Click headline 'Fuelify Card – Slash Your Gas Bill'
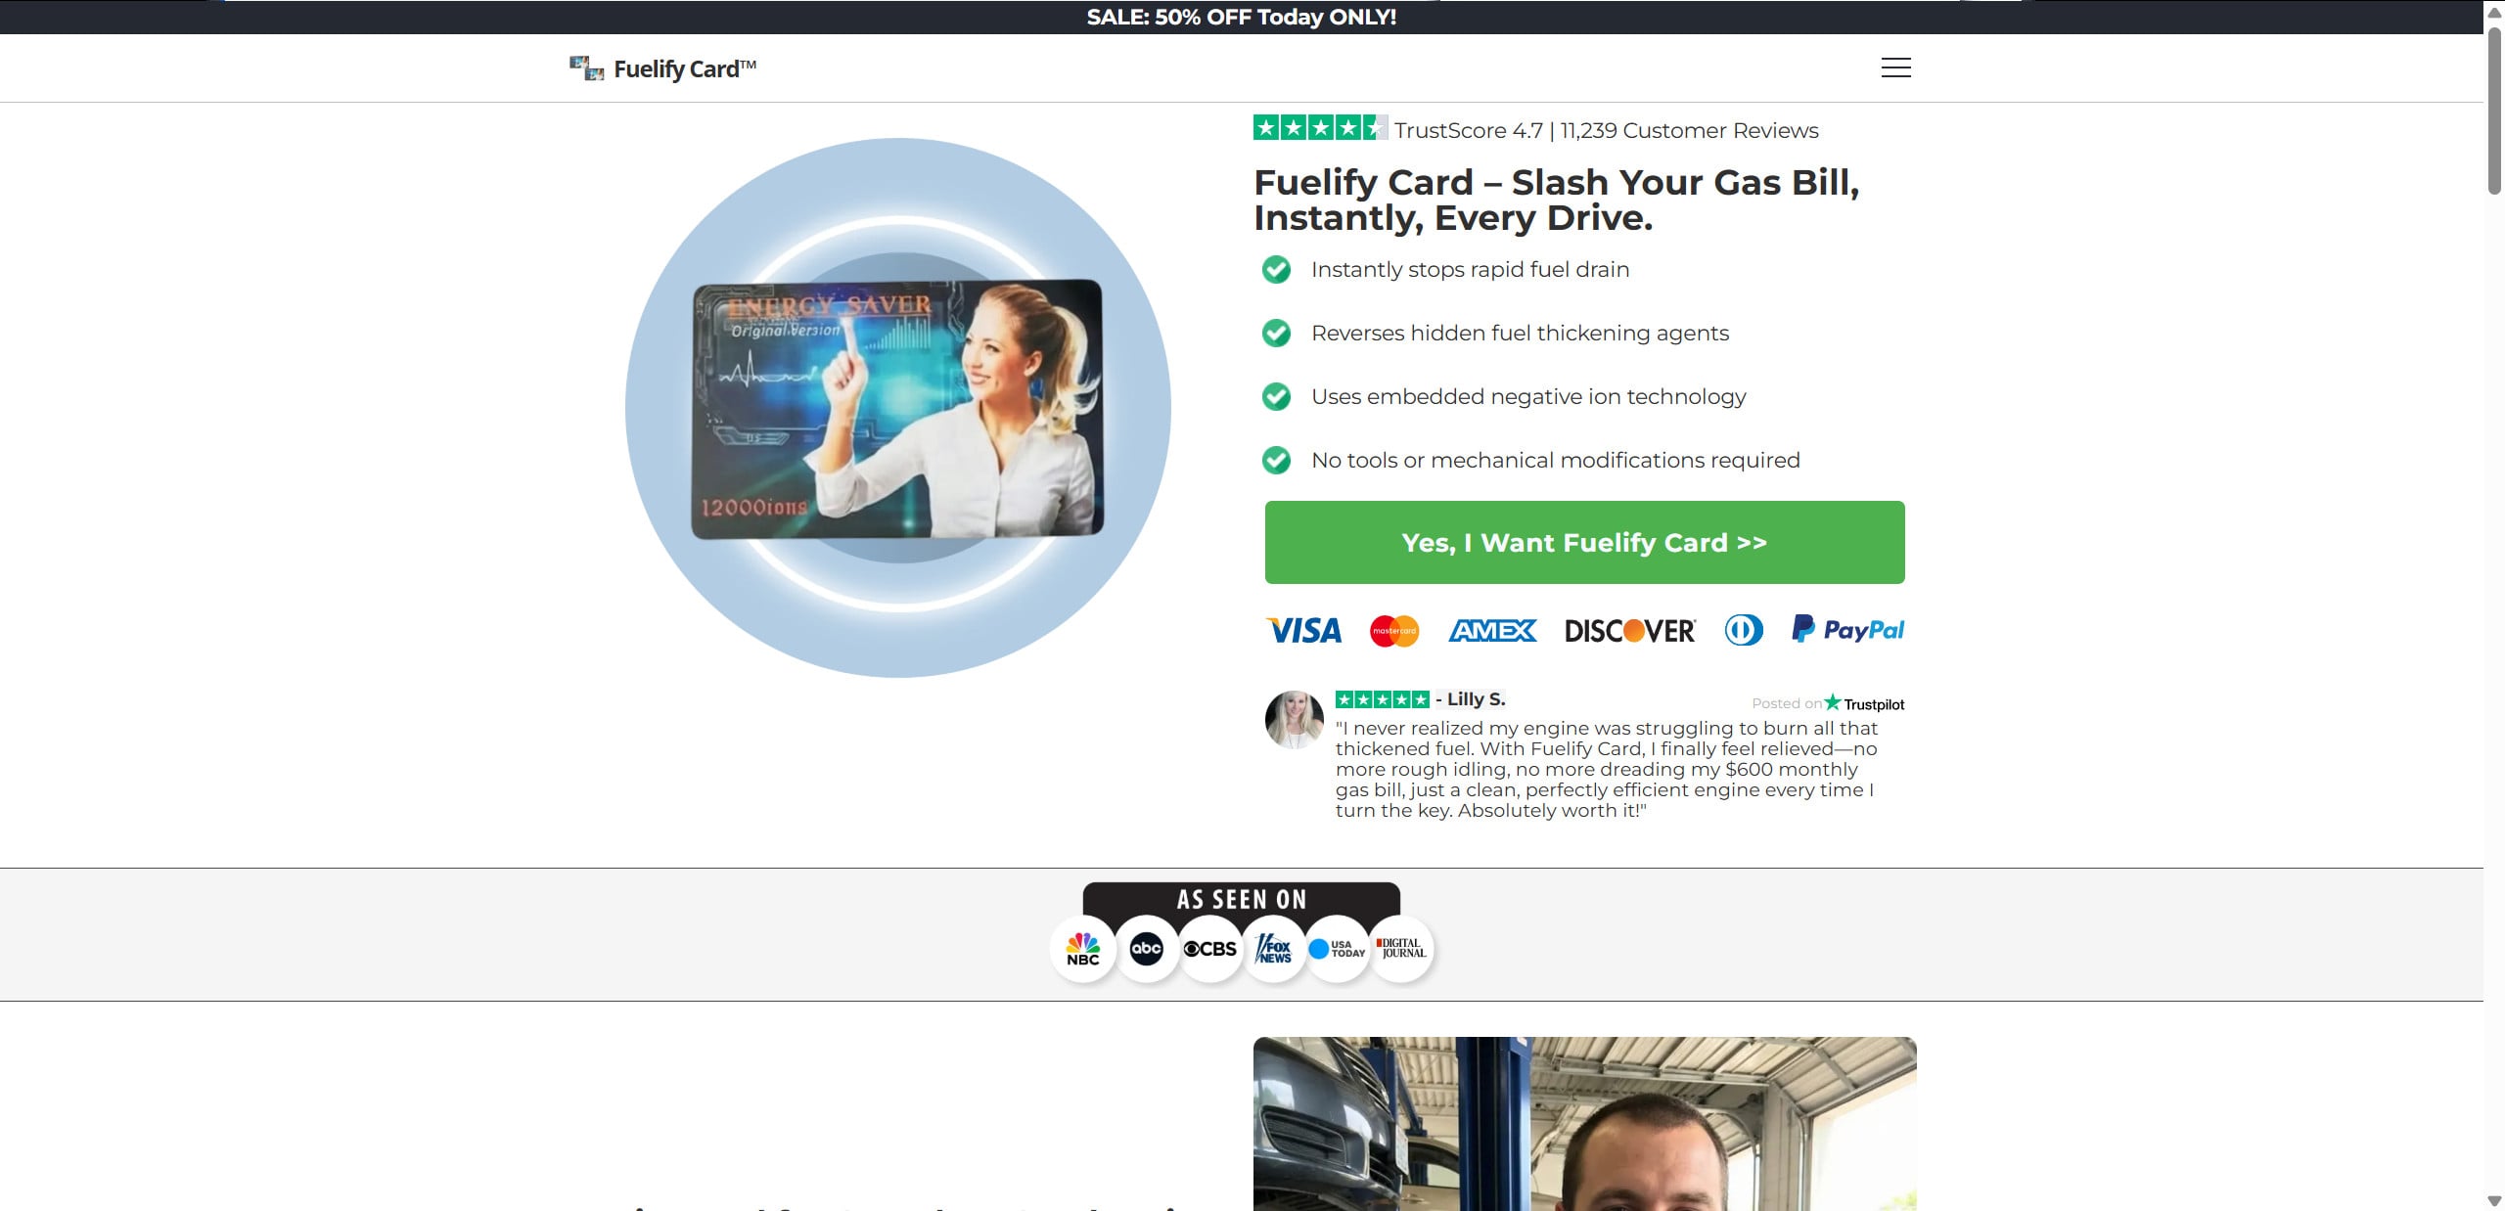This screenshot has width=2505, height=1211. [x=1556, y=200]
